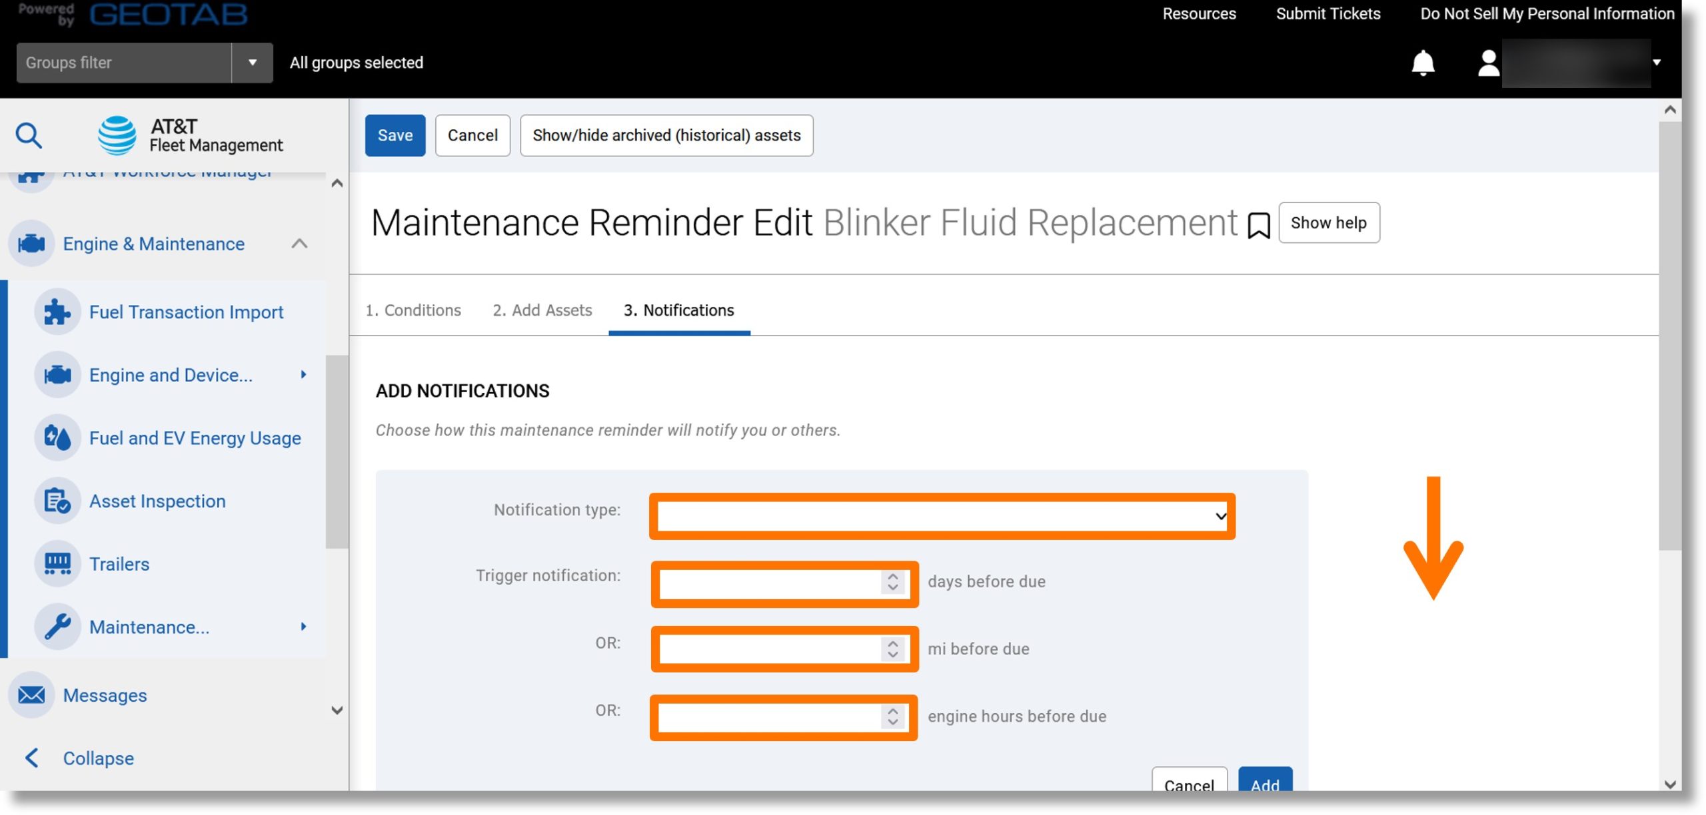Click the Show/hide archived assets button
Viewport: 1706px width, 815px height.
666,135
